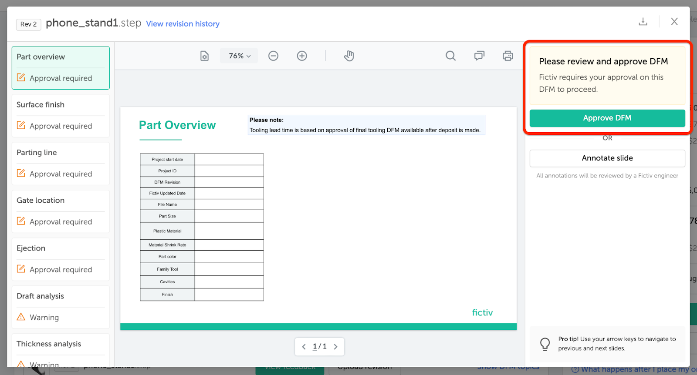697x375 pixels.
Task: Click 'All annotations will be reviewed' note
Action: tap(607, 176)
